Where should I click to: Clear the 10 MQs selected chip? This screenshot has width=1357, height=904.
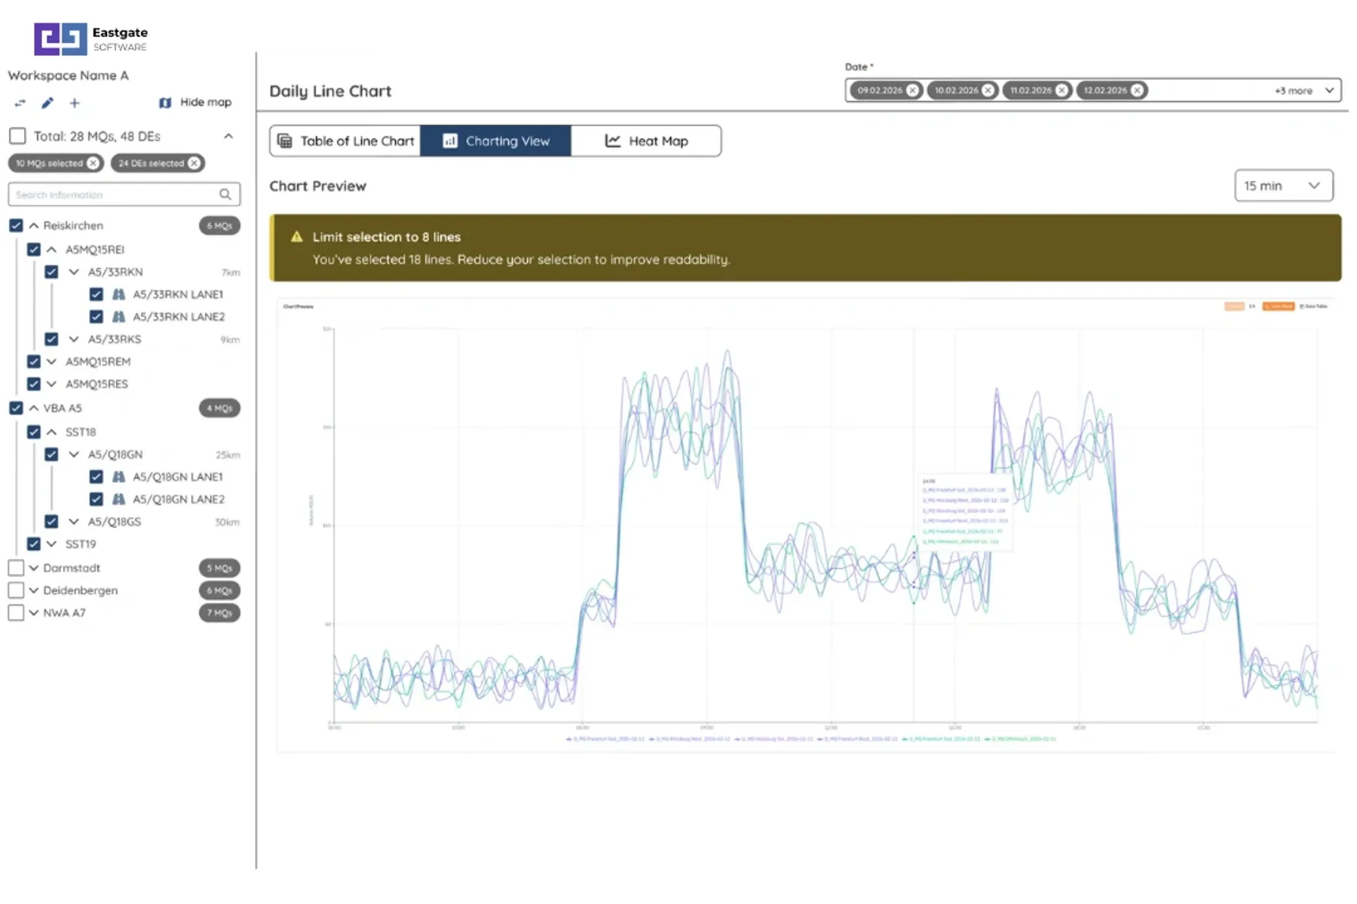pyautogui.click(x=93, y=163)
